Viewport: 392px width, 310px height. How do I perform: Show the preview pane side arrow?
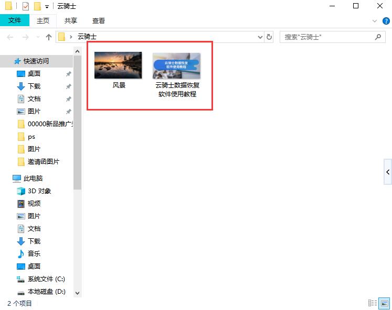pyautogui.click(x=388, y=172)
